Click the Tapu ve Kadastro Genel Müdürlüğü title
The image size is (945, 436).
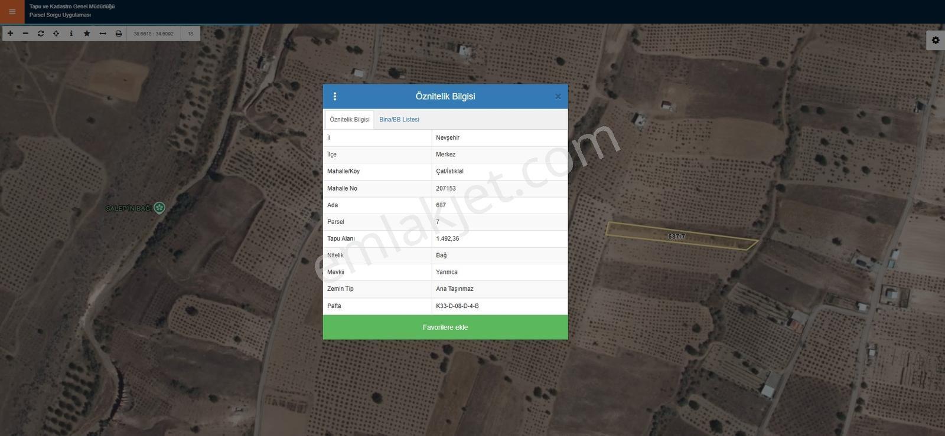pyautogui.click(x=72, y=6)
